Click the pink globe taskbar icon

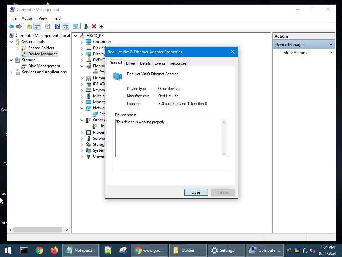[123, 250]
